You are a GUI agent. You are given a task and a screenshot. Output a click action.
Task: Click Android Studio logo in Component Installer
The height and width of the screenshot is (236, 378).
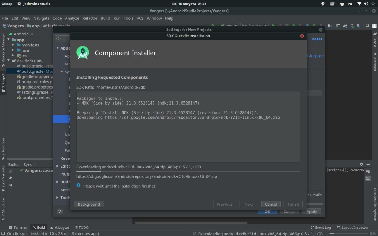(x=83, y=53)
